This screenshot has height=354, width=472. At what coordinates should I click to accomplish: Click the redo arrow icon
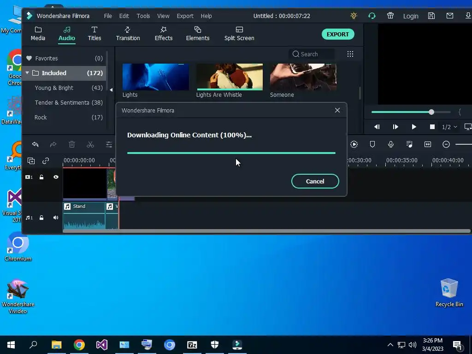53,144
